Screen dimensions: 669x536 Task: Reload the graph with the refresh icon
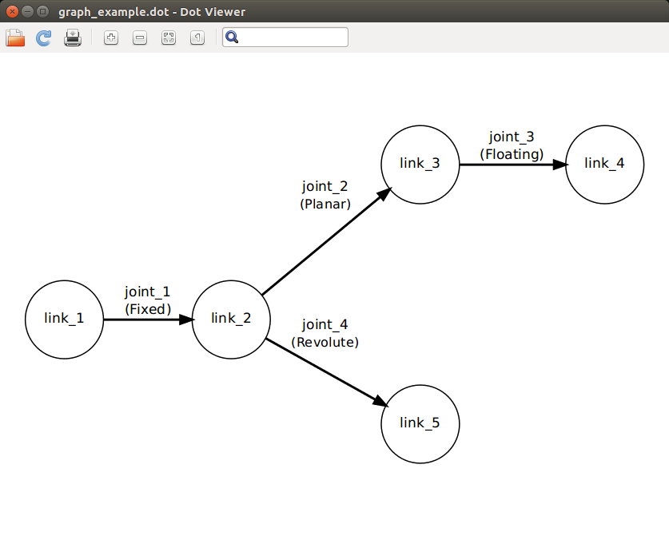(44, 38)
